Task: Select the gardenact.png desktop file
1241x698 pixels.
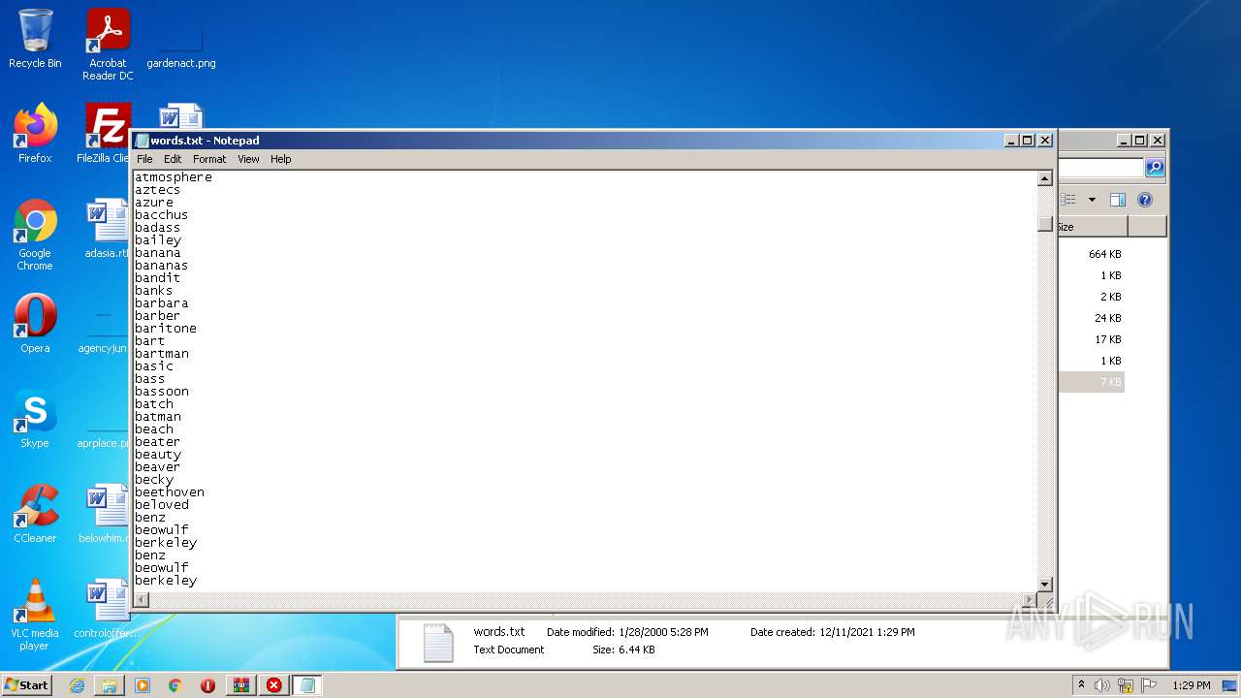Action: pos(181,44)
